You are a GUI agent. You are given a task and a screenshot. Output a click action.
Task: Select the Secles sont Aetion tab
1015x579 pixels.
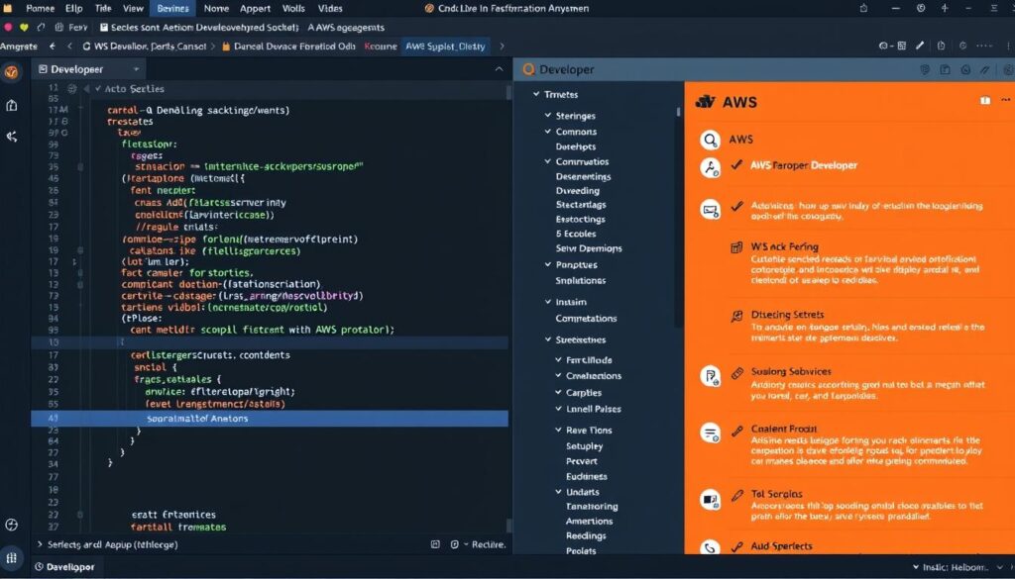click(199, 28)
